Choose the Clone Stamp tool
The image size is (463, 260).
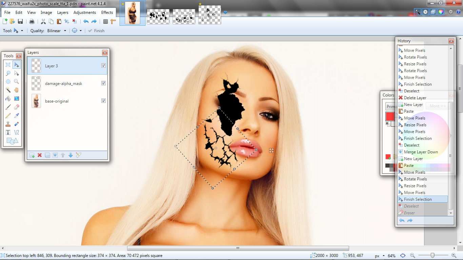click(8, 124)
